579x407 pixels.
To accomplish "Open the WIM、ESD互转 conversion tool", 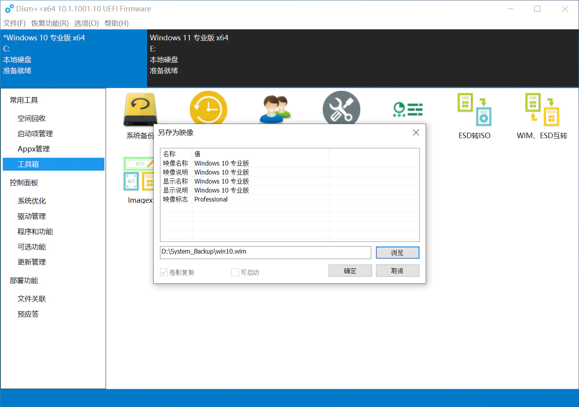I will click(x=542, y=110).
